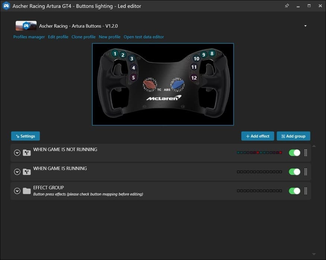Click the gear icon on the Settings button
This screenshot has width=326, height=260.
pyautogui.click(x=17, y=136)
